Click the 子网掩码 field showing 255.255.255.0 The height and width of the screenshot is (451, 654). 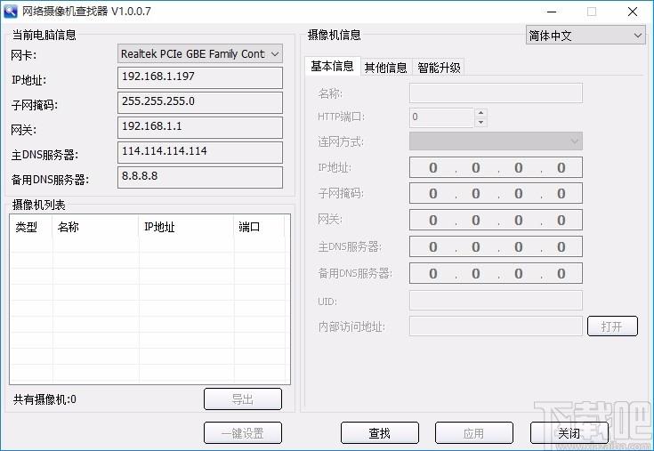pos(200,102)
